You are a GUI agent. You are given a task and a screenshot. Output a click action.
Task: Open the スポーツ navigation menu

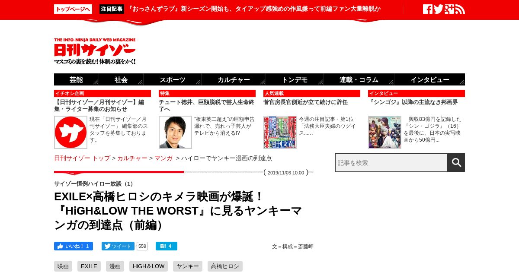click(173, 79)
